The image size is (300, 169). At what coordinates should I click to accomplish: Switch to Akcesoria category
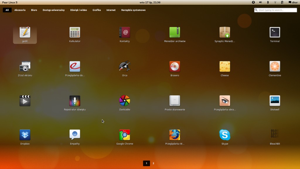20,10
